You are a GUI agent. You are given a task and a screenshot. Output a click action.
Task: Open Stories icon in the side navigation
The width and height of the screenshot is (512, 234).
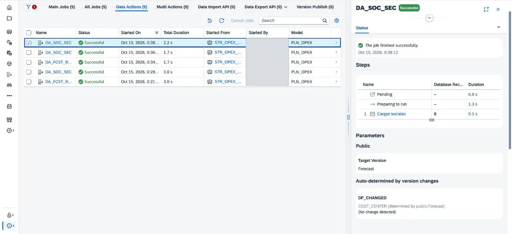pyautogui.click(x=9, y=32)
